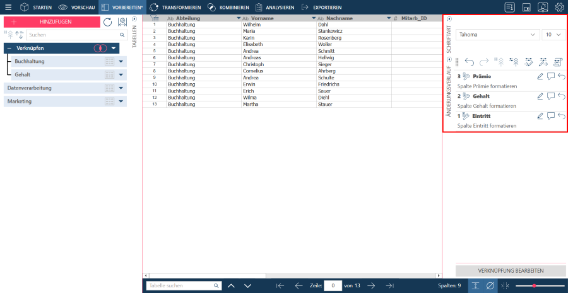The width and height of the screenshot is (568, 293).
Task: Edit the Gehalt change with pencil icon
Action: tap(540, 96)
